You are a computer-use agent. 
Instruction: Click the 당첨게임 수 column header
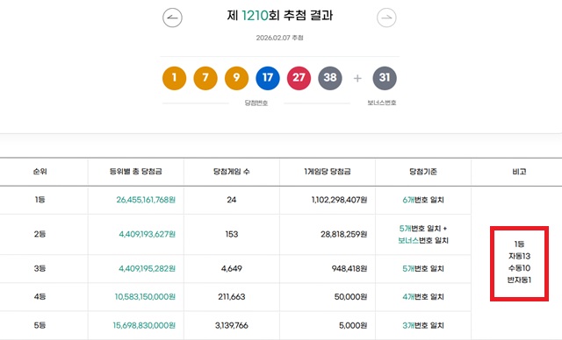[x=232, y=172]
